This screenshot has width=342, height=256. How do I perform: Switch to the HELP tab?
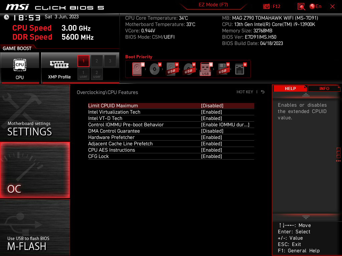point(290,88)
